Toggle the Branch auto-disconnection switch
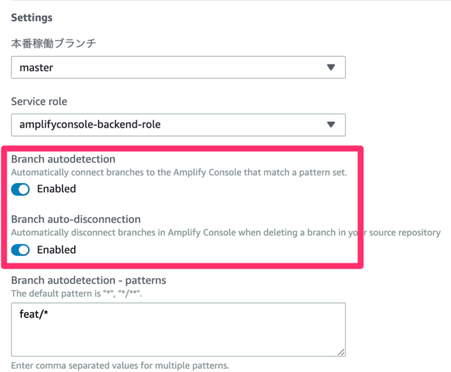 (x=20, y=250)
